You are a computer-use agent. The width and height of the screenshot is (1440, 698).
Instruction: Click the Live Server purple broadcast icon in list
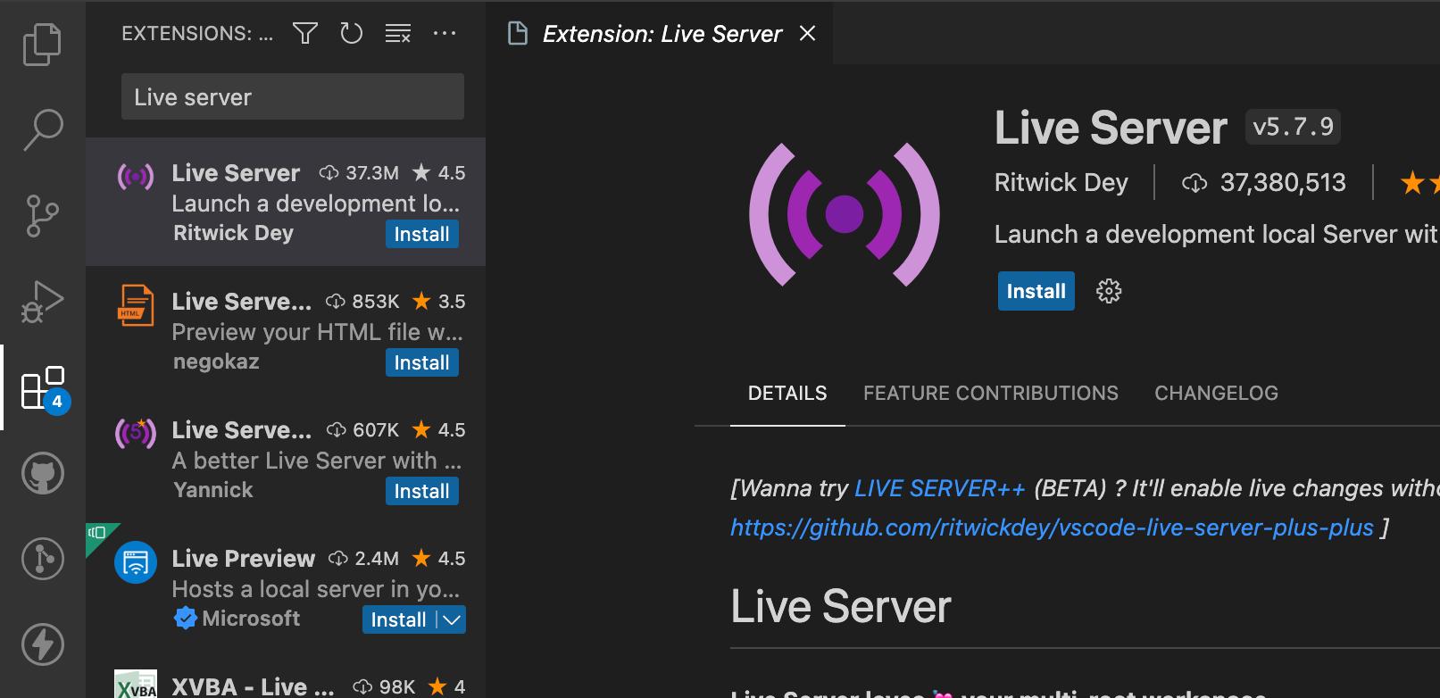136,177
